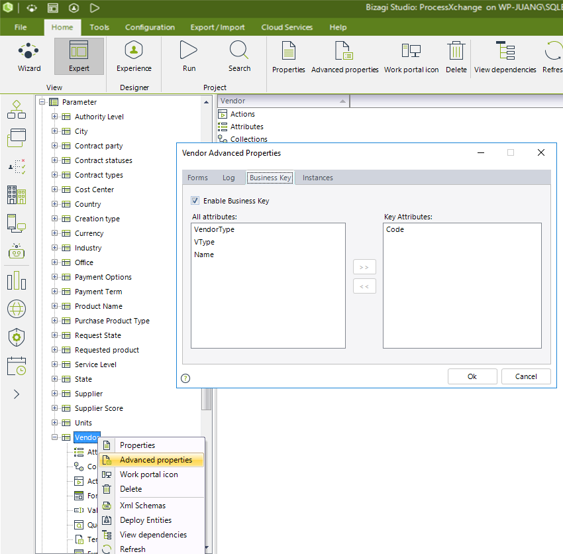The image size is (563, 554).
Task: Choose Advanced properties in context menu
Action: [x=151, y=460]
